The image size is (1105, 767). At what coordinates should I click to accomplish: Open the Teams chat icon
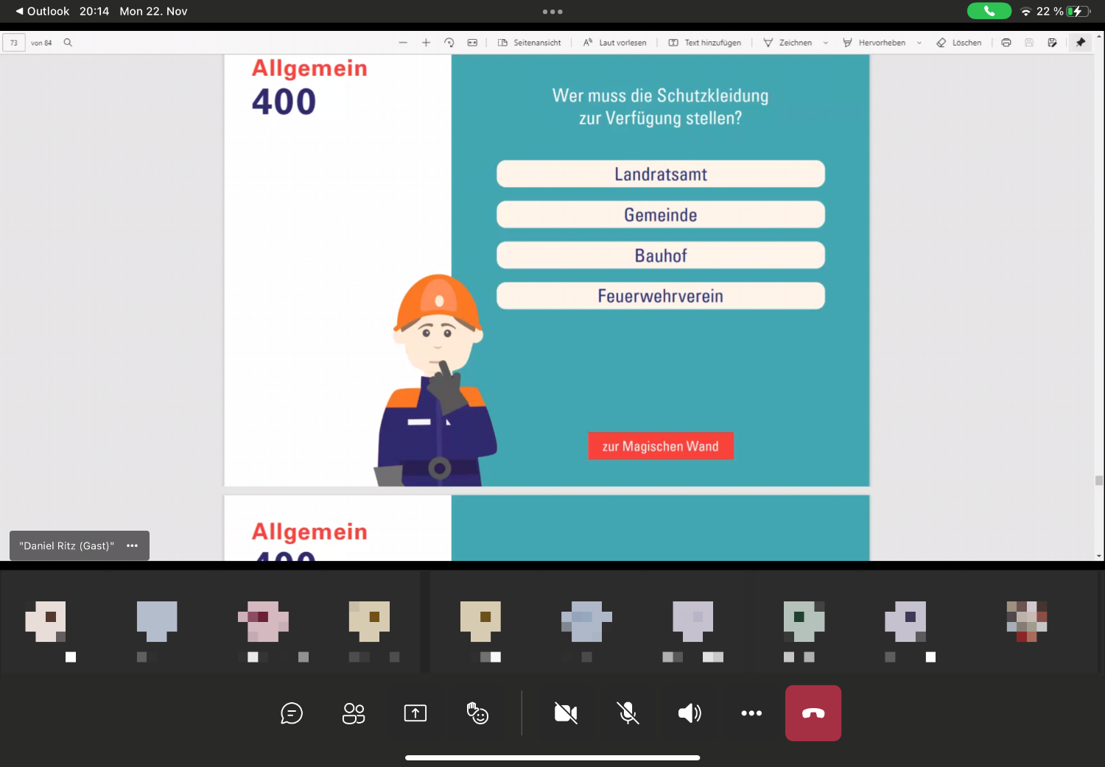(292, 713)
